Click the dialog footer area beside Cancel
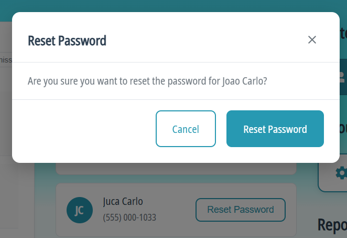The width and height of the screenshot is (347, 238). tap(84, 129)
